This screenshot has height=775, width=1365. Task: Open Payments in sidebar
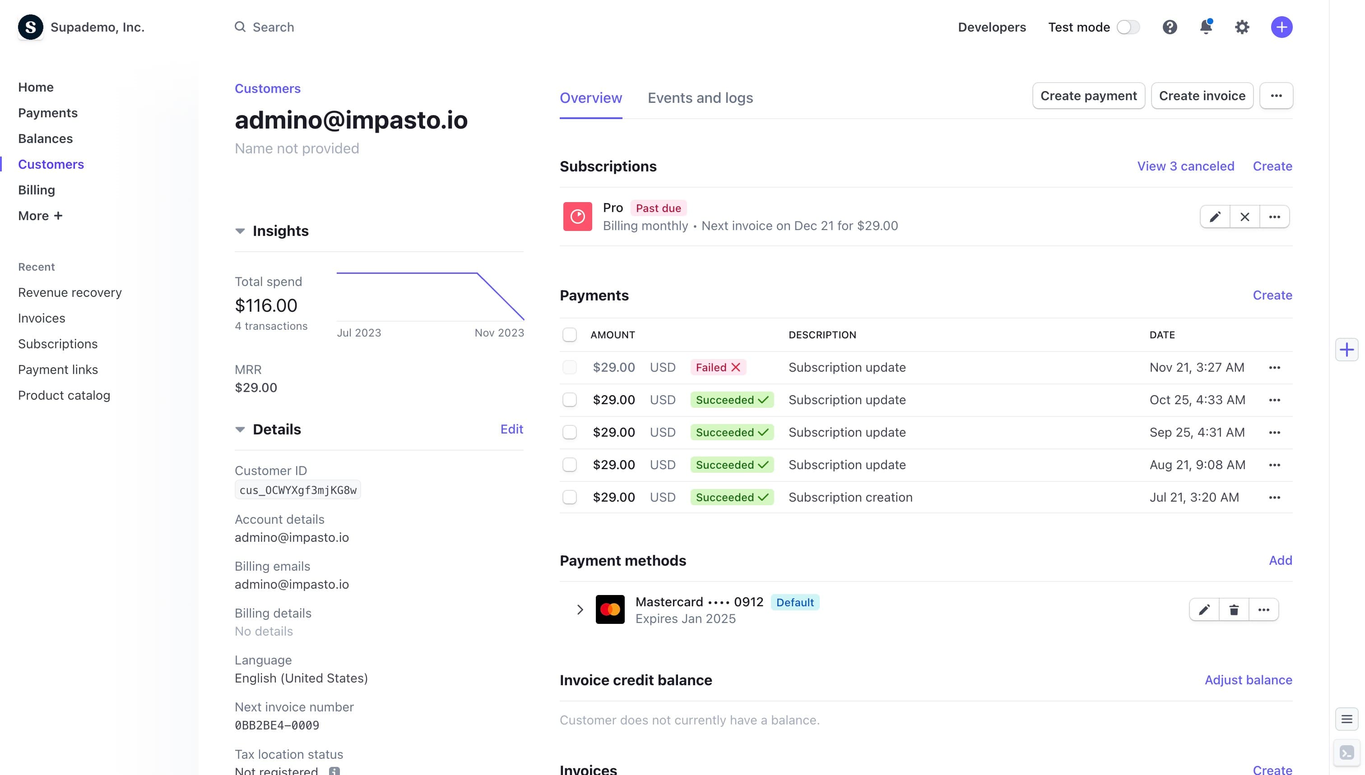[48, 113]
